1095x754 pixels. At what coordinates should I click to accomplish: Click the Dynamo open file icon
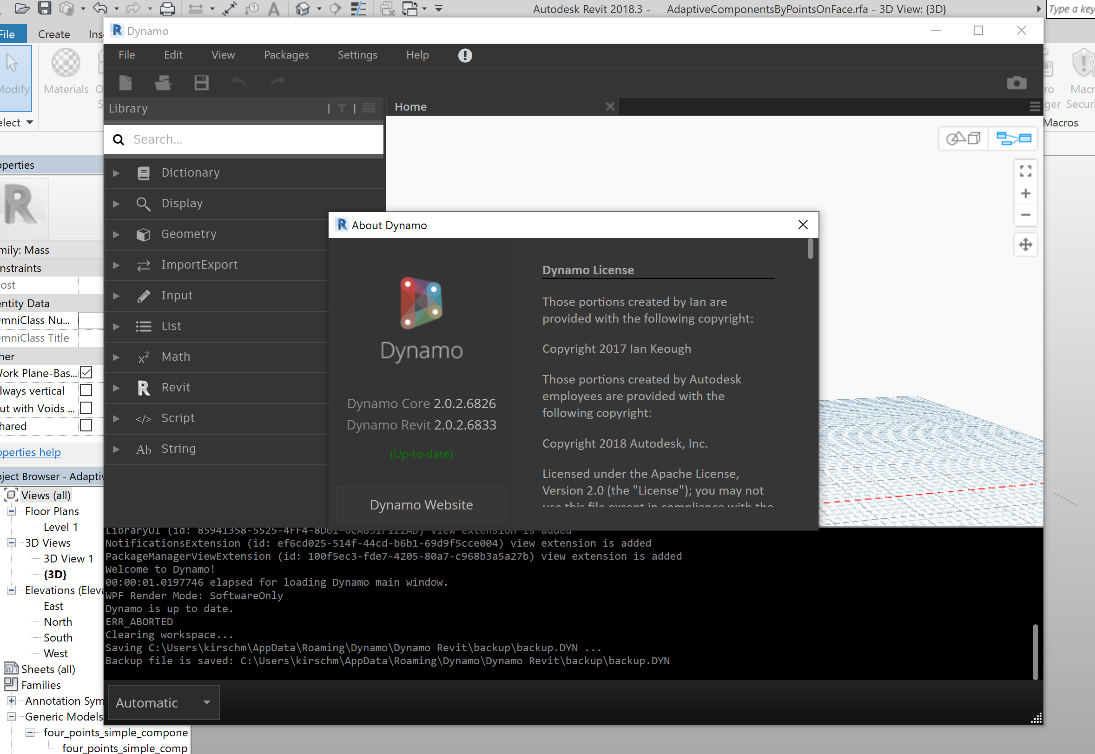coord(163,83)
